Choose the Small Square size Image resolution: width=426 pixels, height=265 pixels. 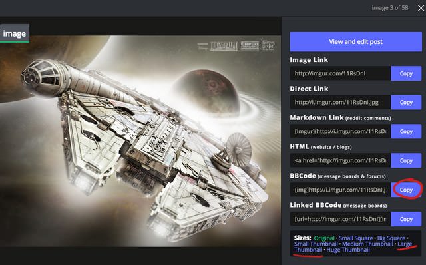pos(355,238)
